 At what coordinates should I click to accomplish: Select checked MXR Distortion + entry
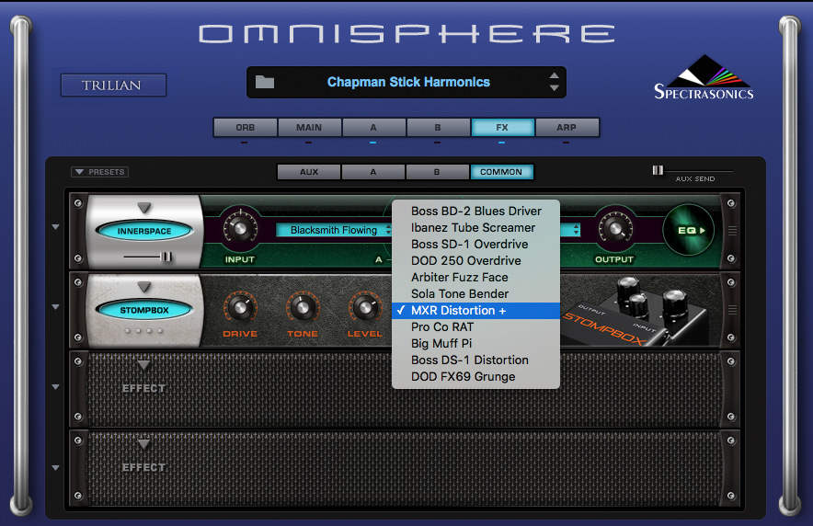(476, 311)
